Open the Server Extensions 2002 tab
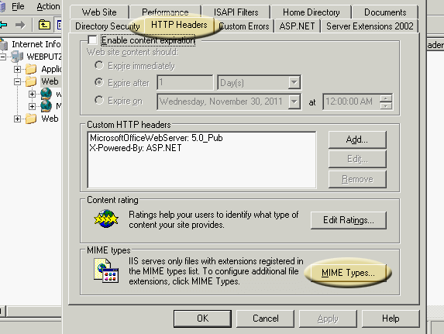 (370, 26)
